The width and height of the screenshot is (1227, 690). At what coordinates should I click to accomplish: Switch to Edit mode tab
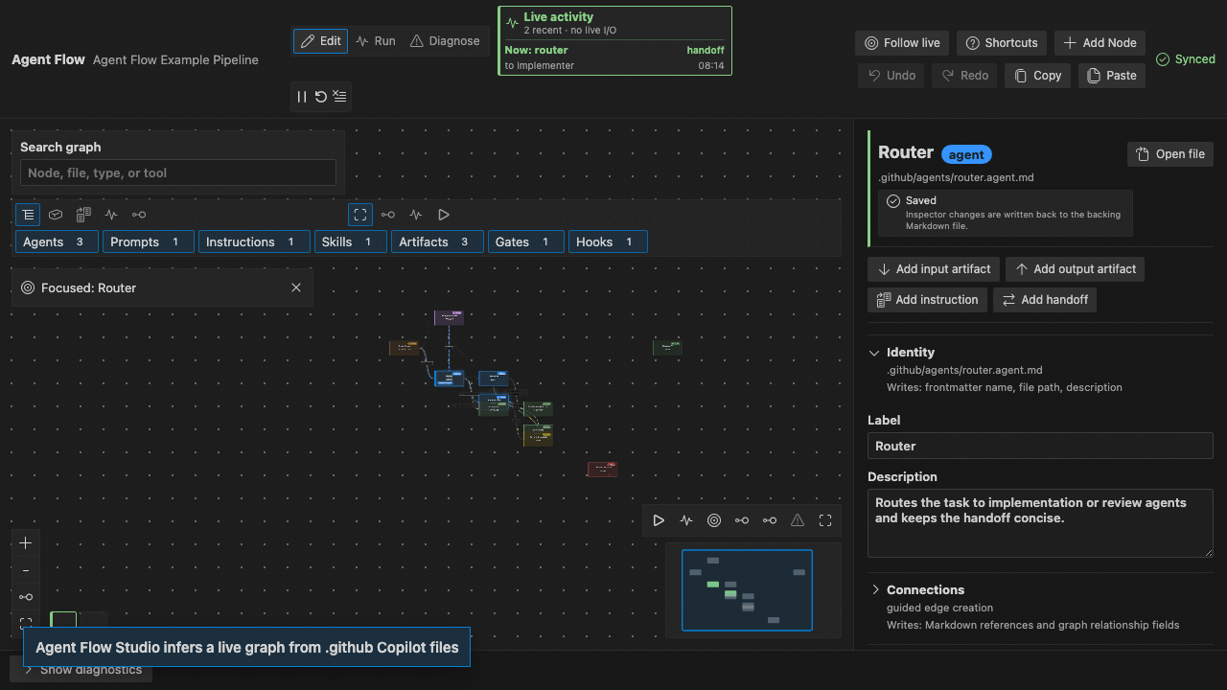point(320,41)
